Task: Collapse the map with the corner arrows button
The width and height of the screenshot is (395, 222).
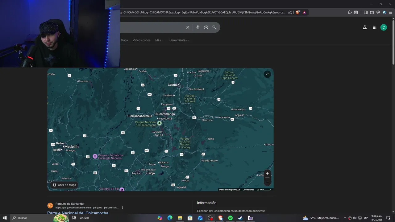Action: click(x=267, y=74)
